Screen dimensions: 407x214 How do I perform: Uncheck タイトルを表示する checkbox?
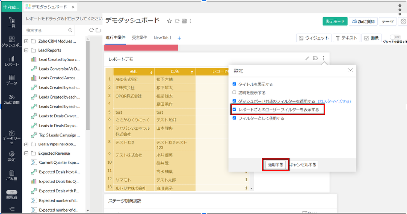coord(235,84)
